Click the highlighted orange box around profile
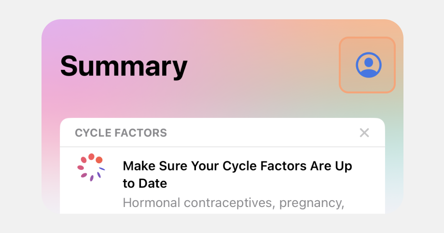 (367, 65)
